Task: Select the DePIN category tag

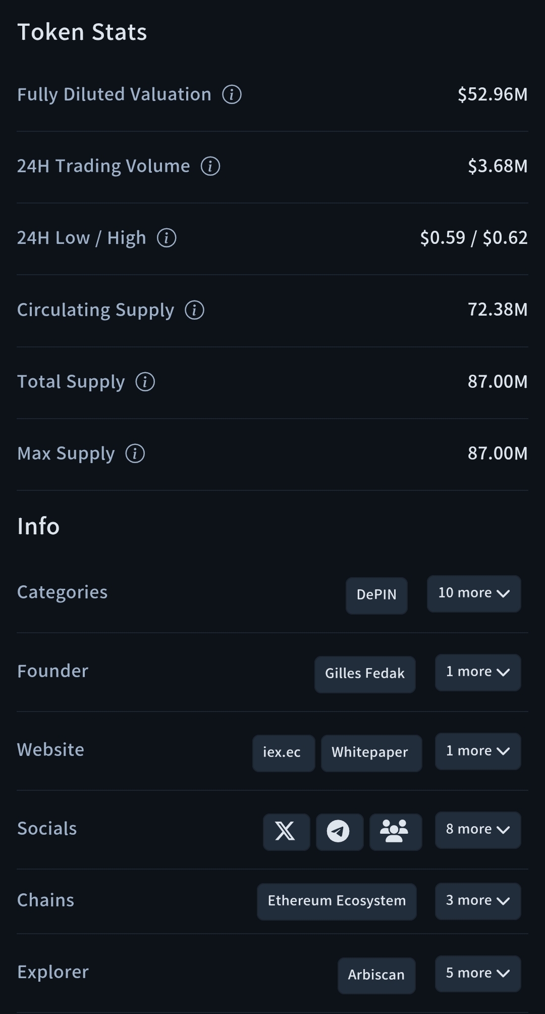Action: click(x=376, y=595)
